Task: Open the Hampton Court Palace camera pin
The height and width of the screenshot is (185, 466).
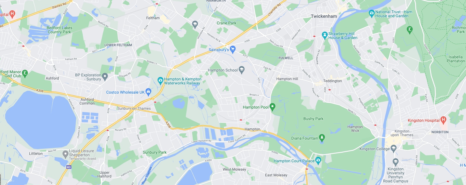Action: (318, 161)
